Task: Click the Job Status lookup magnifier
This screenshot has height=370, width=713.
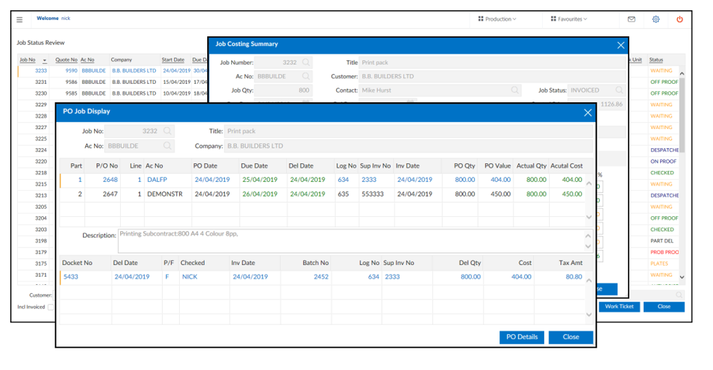Action: 620,90
